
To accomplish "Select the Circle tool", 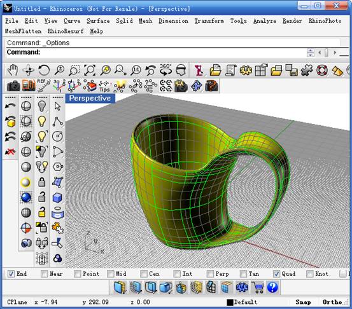I will (x=58, y=136).
